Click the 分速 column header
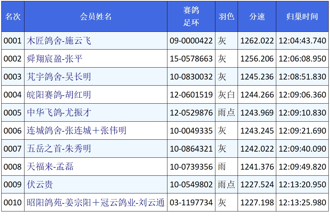 pos(257,16)
